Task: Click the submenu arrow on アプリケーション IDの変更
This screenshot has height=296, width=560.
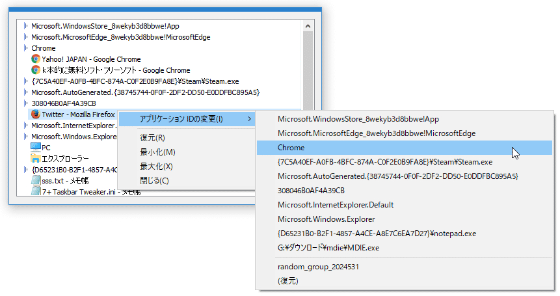Action: 249,119
